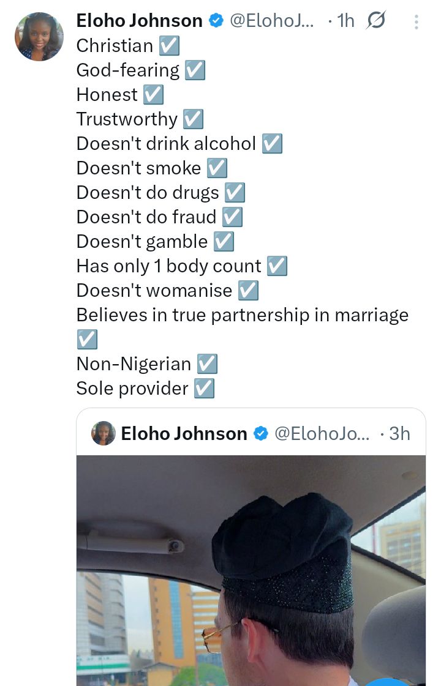
Task: Click the Eloho Johnson author name
Action: [x=139, y=21]
